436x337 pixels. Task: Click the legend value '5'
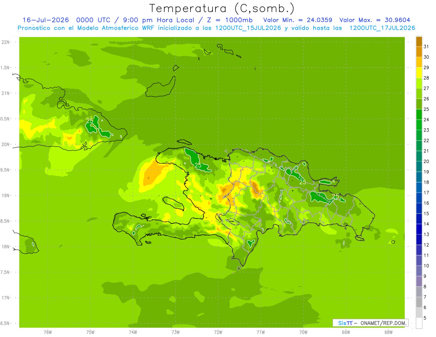click(x=425, y=318)
